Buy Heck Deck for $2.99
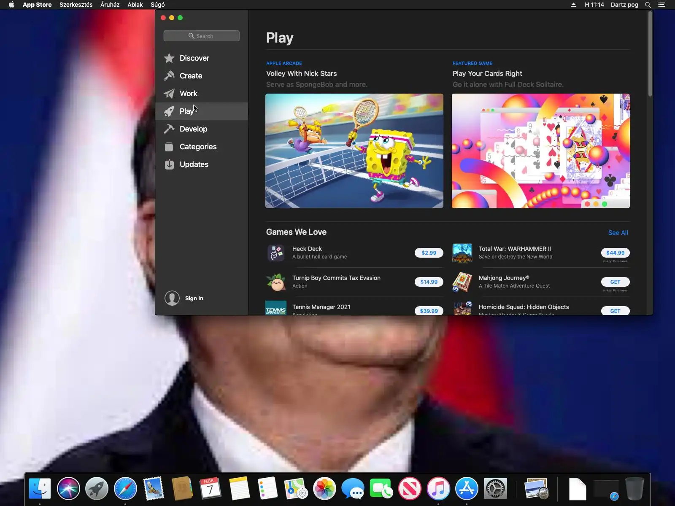The image size is (675, 506). point(429,253)
